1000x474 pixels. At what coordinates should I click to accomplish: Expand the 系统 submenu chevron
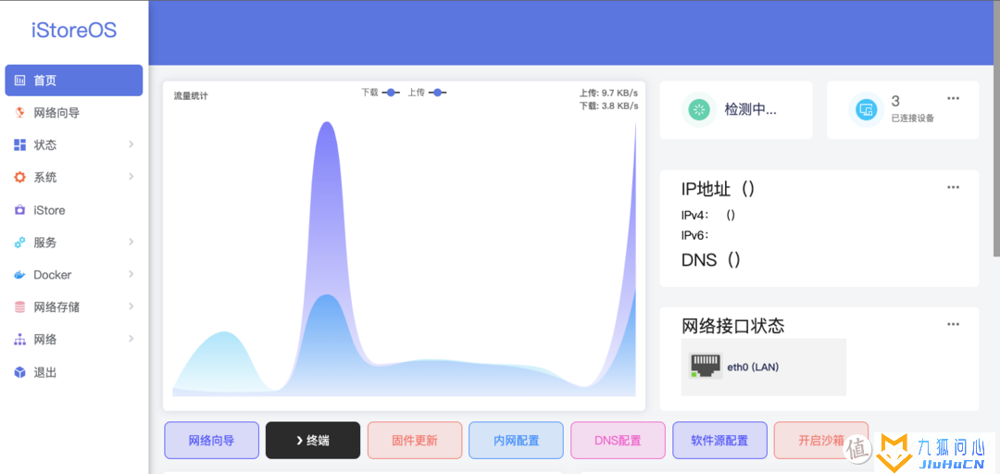(x=131, y=177)
